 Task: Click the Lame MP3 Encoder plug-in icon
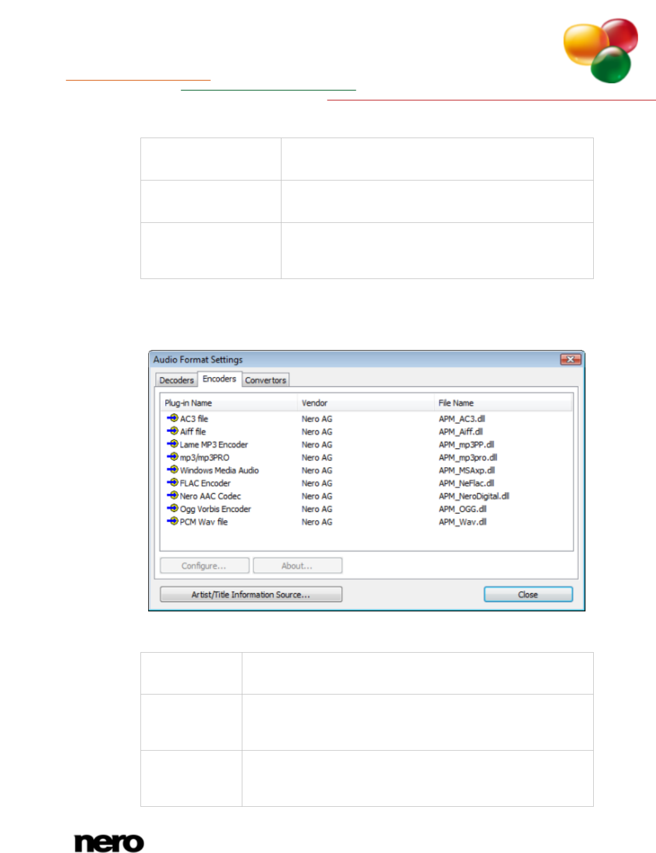172,444
